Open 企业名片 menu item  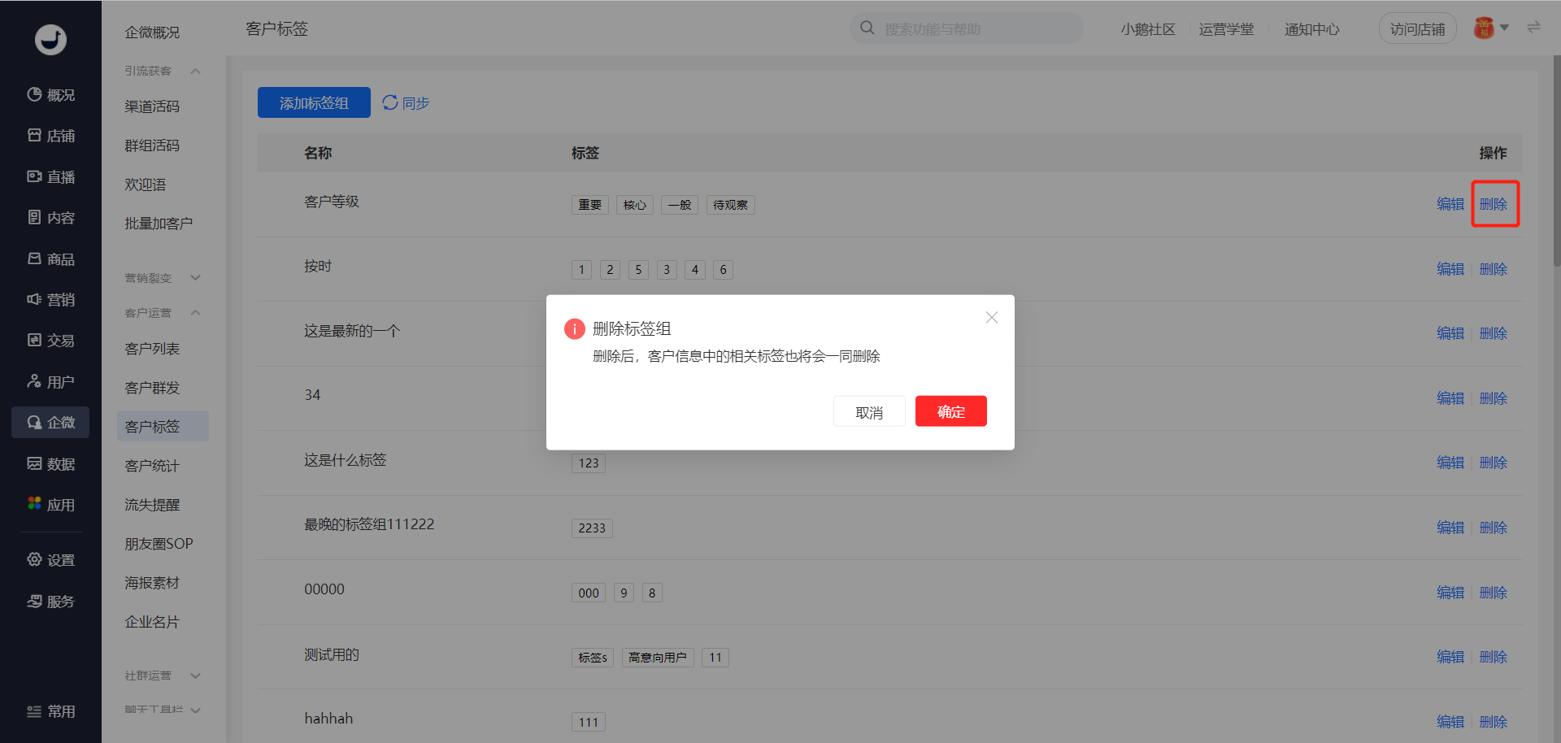coord(152,622)
